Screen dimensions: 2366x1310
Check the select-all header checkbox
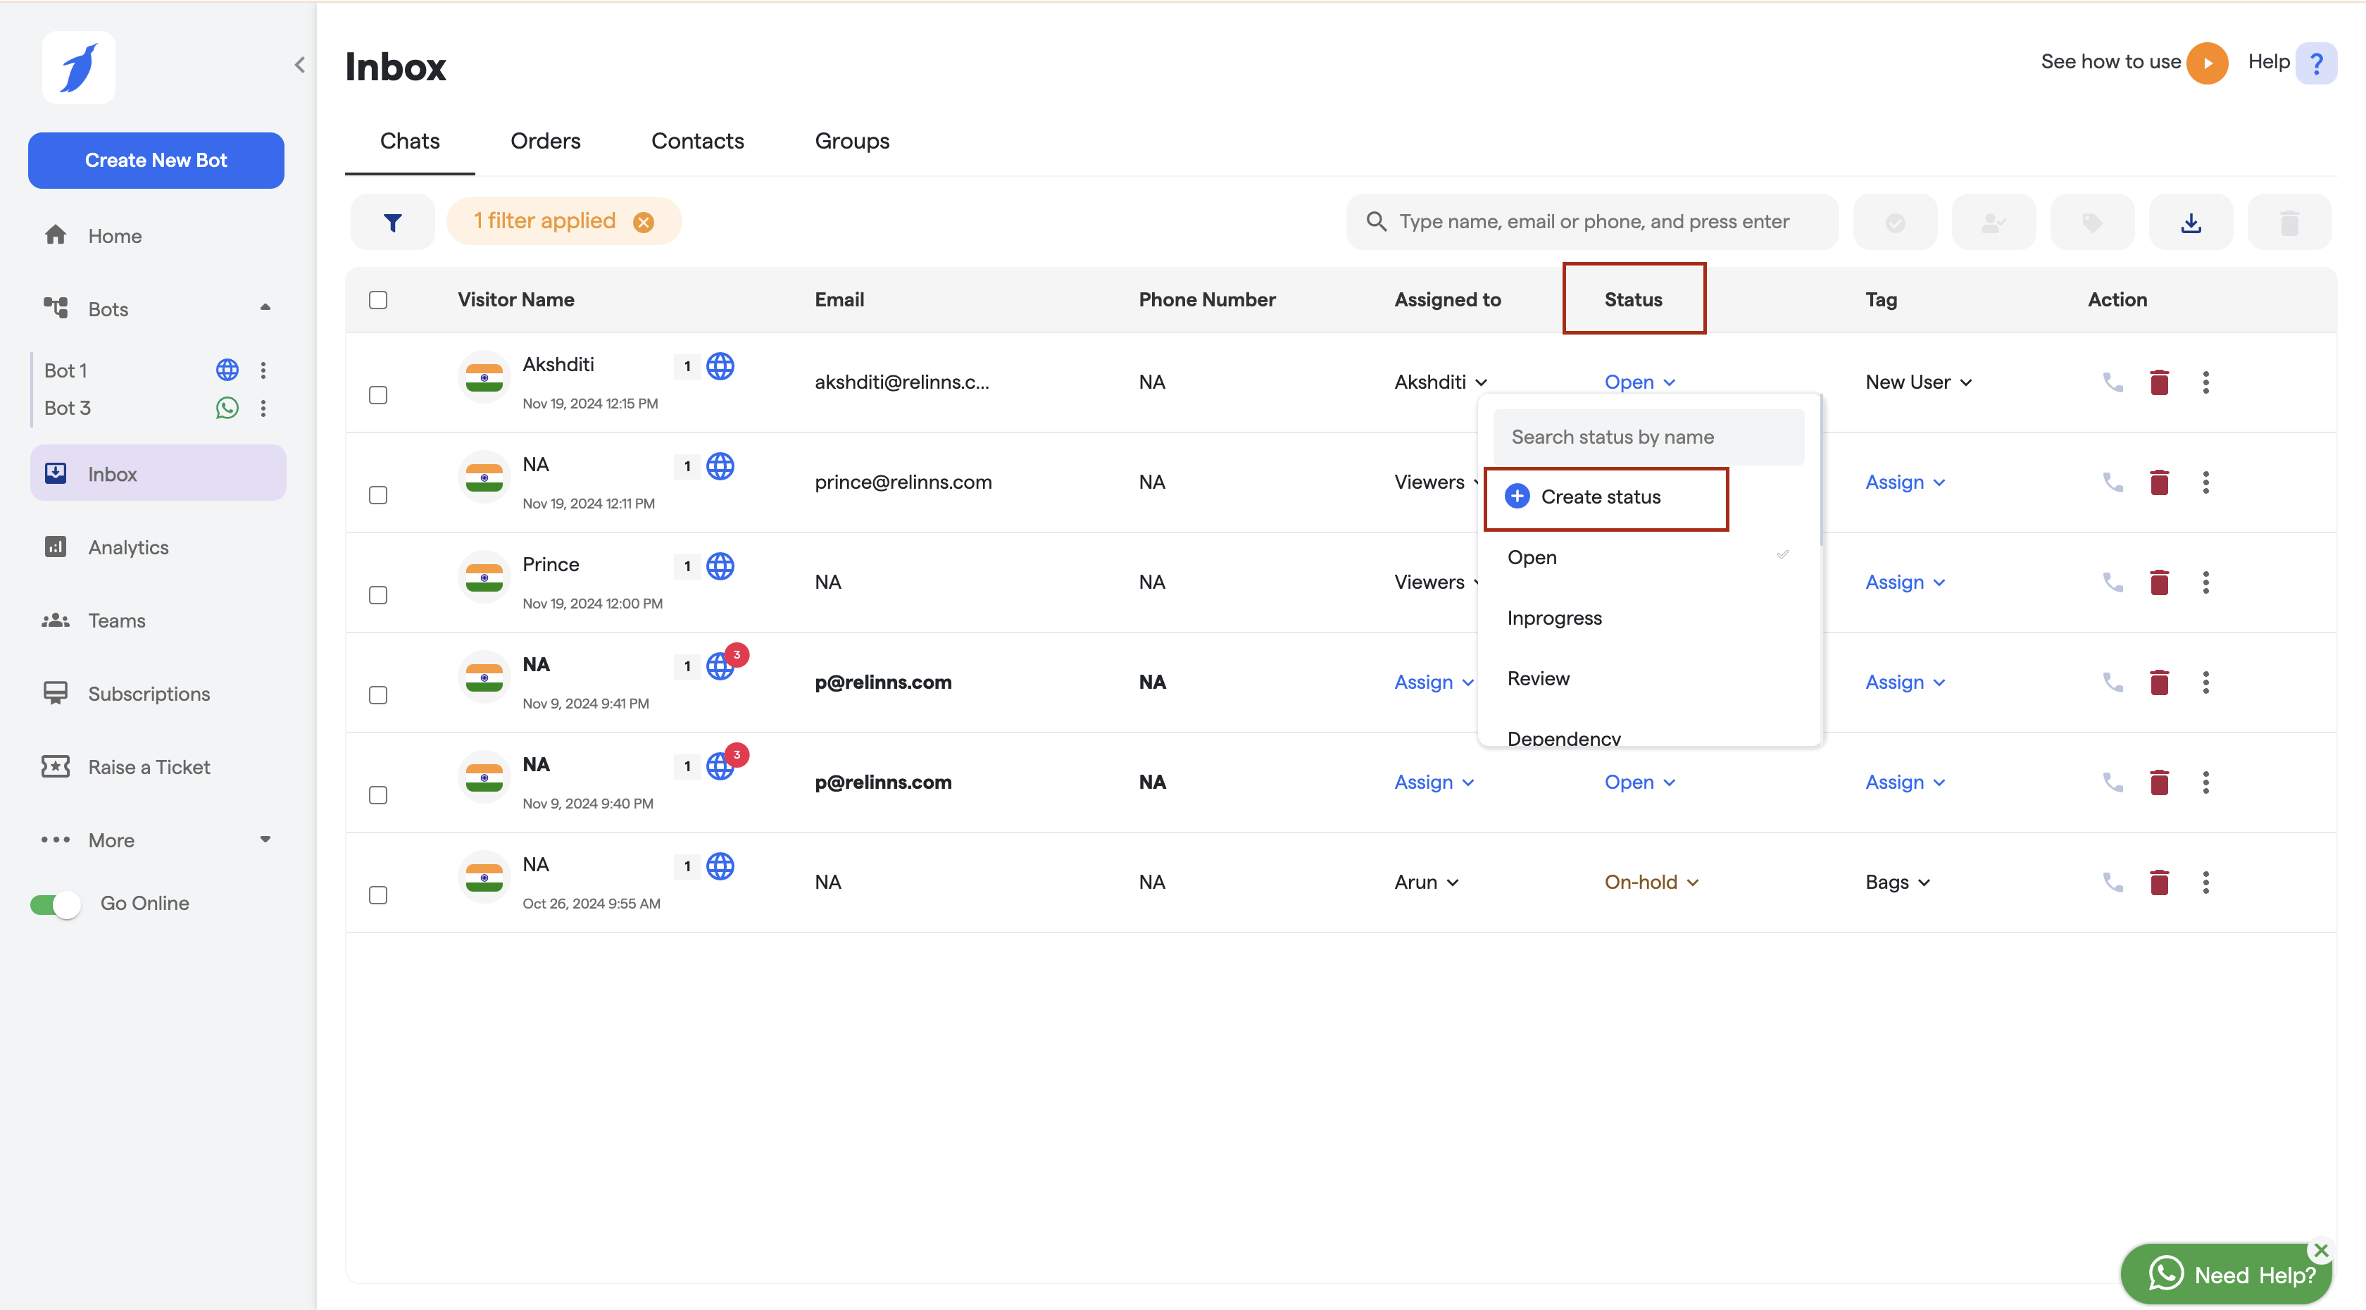tap(377, 301)
